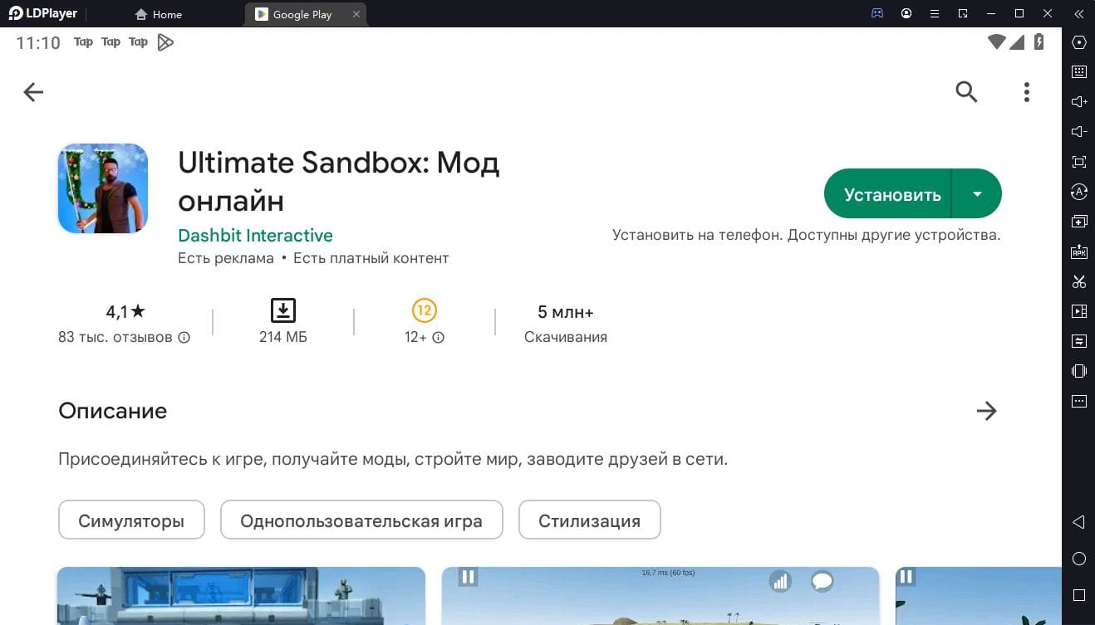Toggle fullscreen in LDPlayer sidebar
The width and height of the screenshot is (1095, 625).
click(x=1079, y=162)
